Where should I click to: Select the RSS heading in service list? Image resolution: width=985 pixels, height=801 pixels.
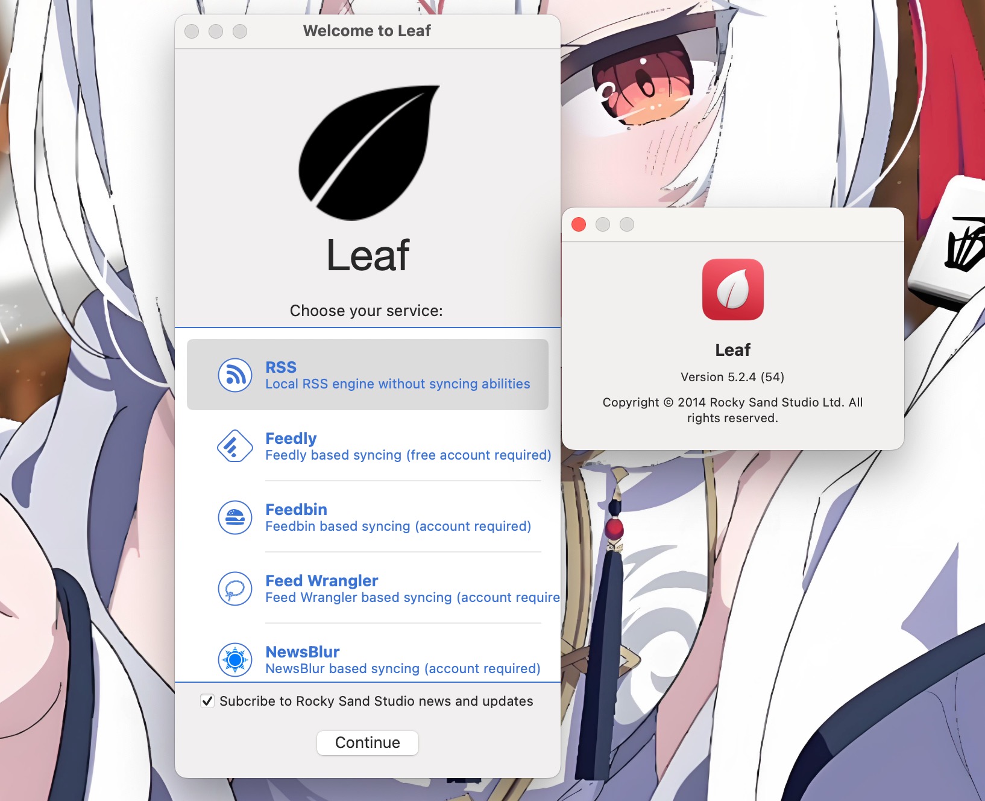281,367
